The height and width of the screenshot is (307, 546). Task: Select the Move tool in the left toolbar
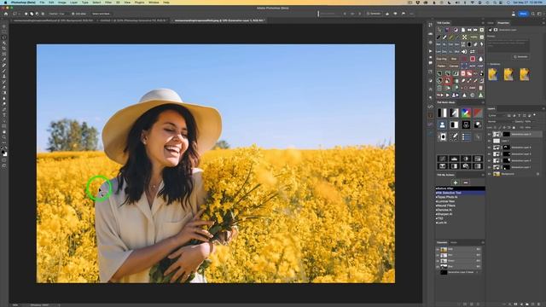pos(4,26)
